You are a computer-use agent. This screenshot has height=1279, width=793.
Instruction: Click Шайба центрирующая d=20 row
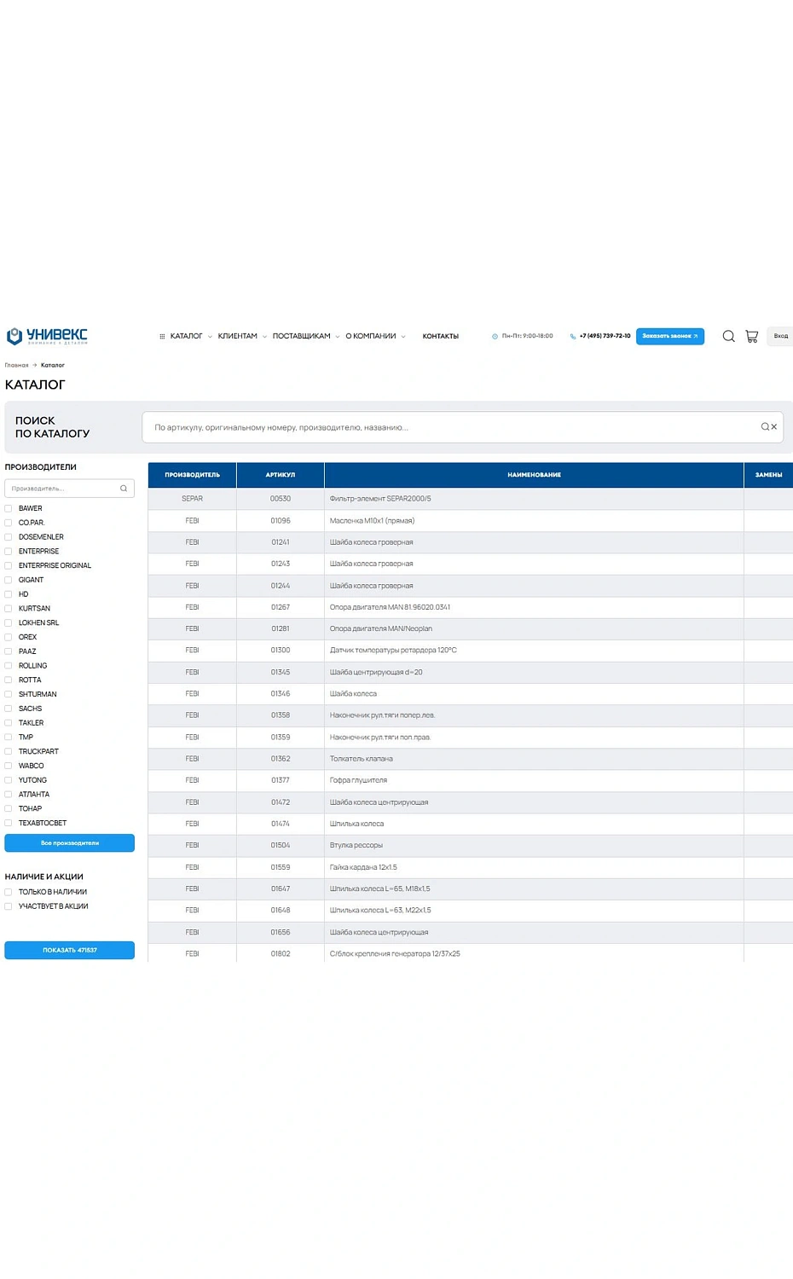[x=376, y=672]
